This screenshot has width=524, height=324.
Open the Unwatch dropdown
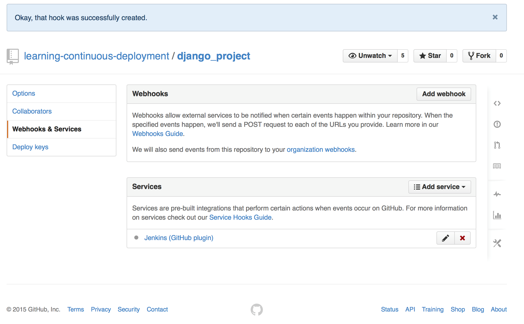(x=370, y=56)
